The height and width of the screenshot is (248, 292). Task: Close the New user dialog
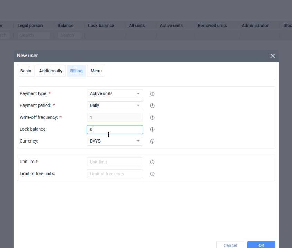(272, 56)
